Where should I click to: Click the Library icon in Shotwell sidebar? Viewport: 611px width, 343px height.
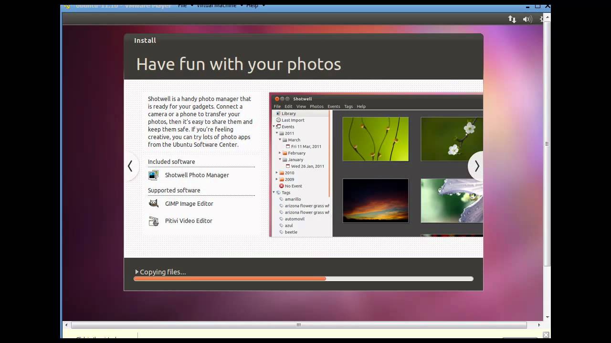(x=278, y=113)
